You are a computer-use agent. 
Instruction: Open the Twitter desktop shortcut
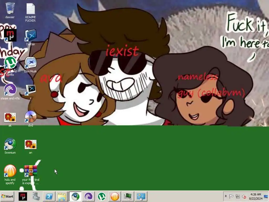[30, 37]
